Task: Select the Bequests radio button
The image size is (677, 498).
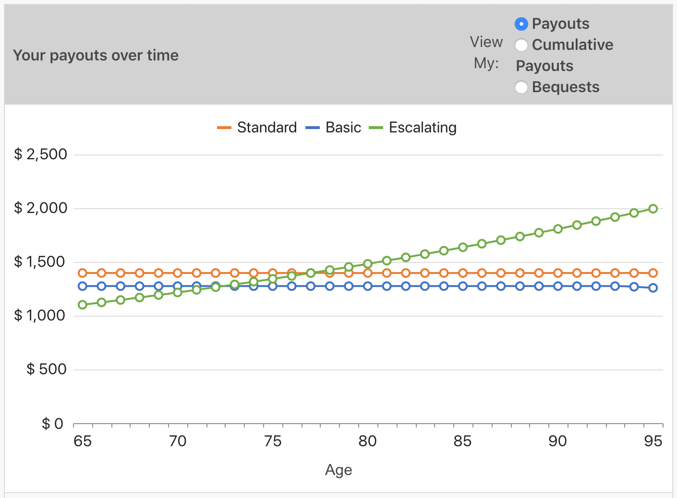Action: 521,87
